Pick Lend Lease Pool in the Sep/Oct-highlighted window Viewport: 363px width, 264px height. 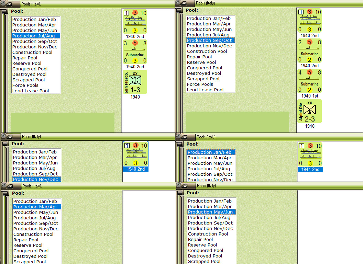(x=210, y=90)
